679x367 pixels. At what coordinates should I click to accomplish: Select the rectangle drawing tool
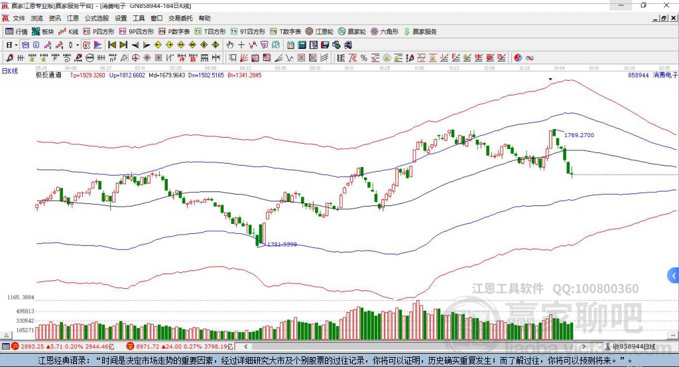232,58
